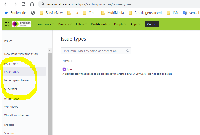This screenshot has width=200, height=135.
Task: Expand the People dropdown
Action: click(120, 24)
